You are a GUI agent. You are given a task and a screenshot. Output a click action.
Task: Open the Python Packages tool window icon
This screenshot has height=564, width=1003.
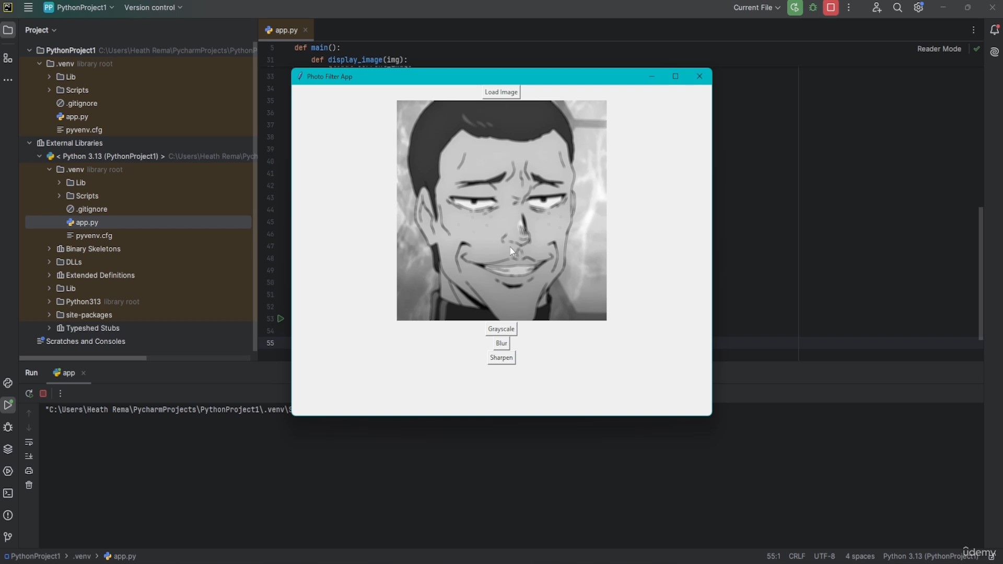pos(8,449)
